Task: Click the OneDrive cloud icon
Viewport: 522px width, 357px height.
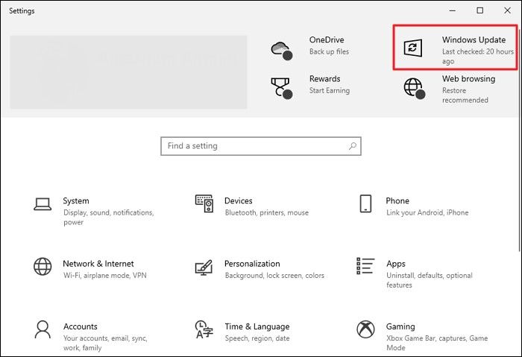Action: pos(280,48)
